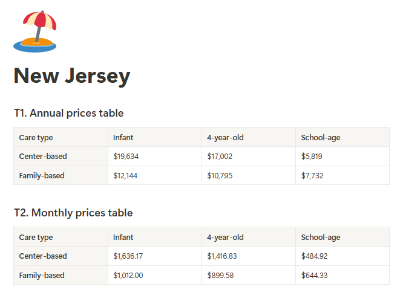Click the $10,795 family-based 4-year-old cell
Viewport: 400px width, 301px height.
pos(249,176)
